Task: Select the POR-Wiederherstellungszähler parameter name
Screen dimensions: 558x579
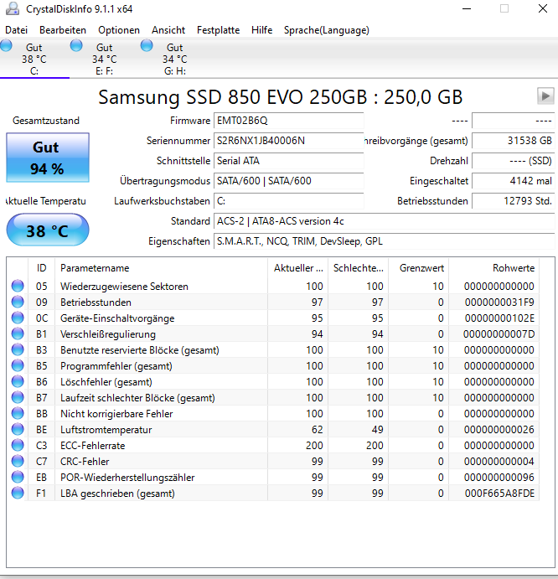Action: coord(127,478)
